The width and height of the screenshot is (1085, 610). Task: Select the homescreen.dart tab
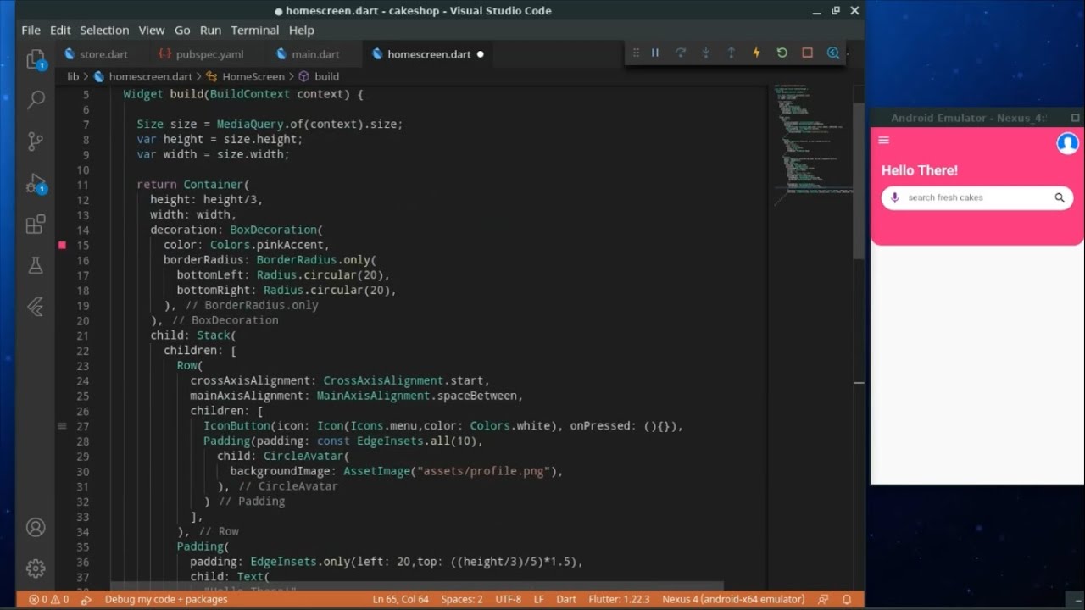pos(429,53)
